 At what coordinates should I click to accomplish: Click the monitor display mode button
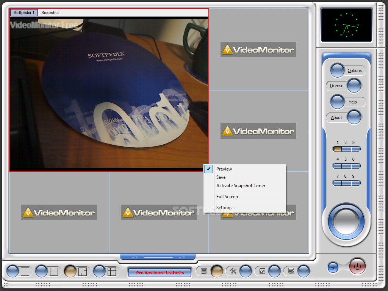217,271
